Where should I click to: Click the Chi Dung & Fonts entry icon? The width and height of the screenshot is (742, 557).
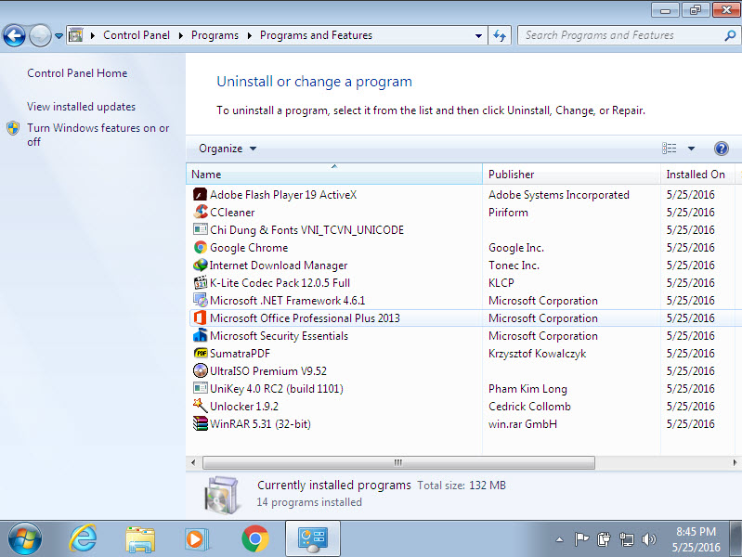click(201, 229)
